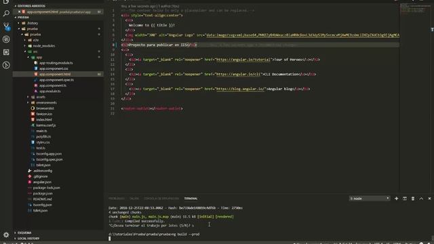Open styles.css file
The image size is (434, 244).
point(43,142)
